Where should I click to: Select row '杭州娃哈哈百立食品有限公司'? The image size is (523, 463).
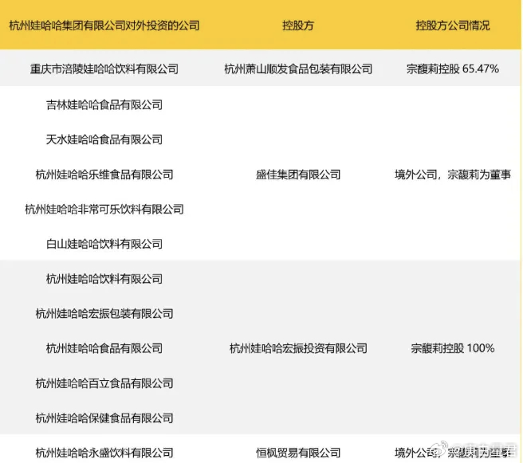[x=104, y=383]
